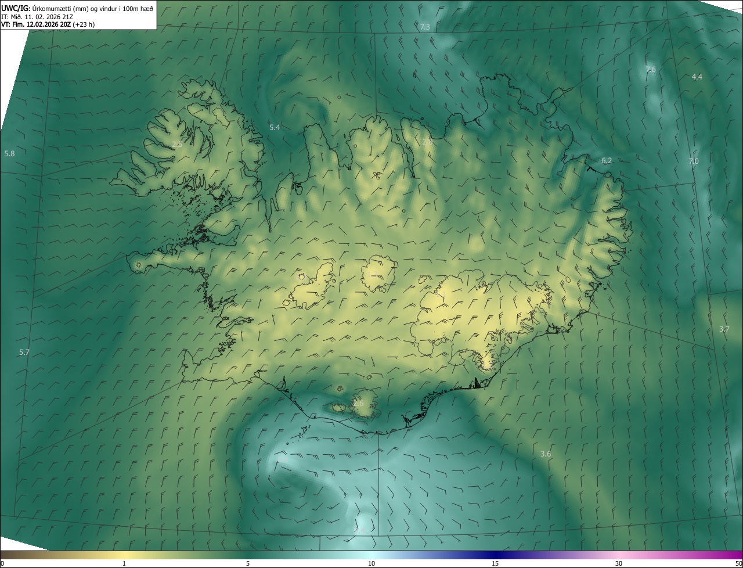
Task: Click the legend tick label '10'
Action: [371, 563]
